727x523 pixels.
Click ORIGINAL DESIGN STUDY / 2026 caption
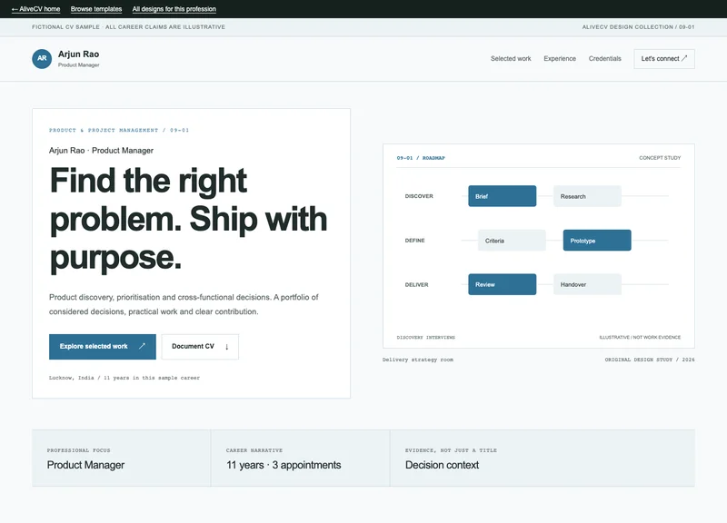coord(650,360)
